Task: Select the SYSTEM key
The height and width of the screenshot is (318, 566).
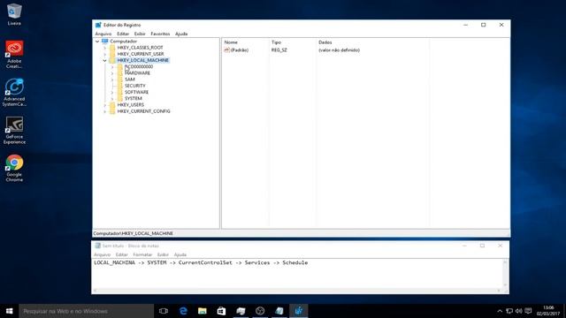Action: tap(134, 98)
